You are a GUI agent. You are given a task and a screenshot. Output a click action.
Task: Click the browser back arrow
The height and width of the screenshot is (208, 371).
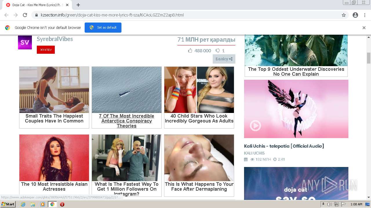6,15
